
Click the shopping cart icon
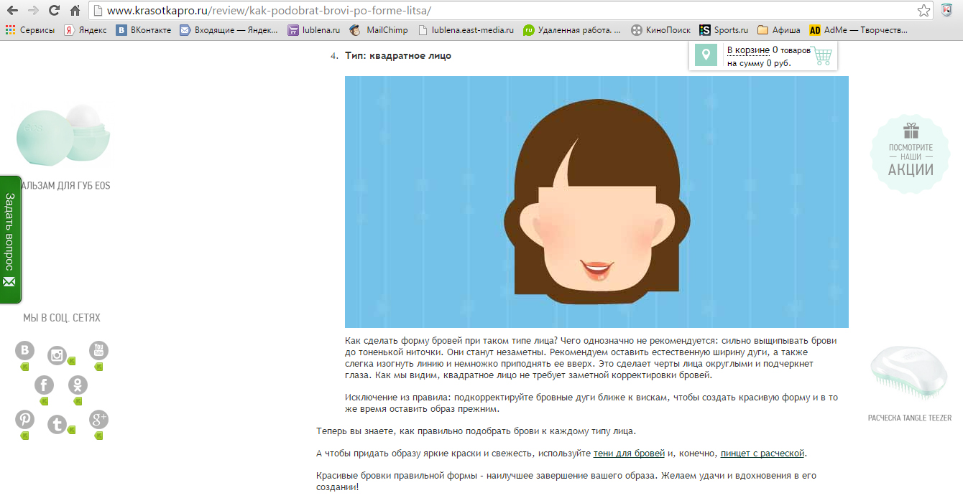821,55
